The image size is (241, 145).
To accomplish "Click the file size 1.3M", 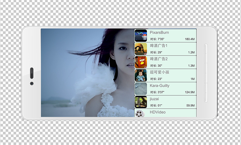I will 191,66.
